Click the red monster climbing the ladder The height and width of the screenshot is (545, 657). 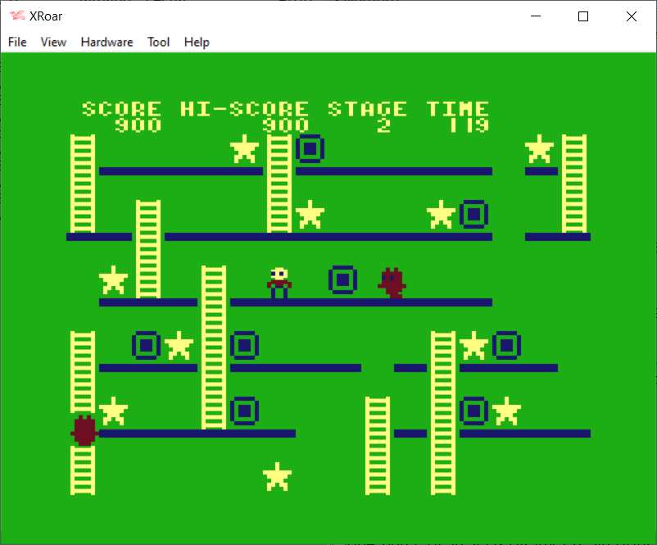pos(84,430)
